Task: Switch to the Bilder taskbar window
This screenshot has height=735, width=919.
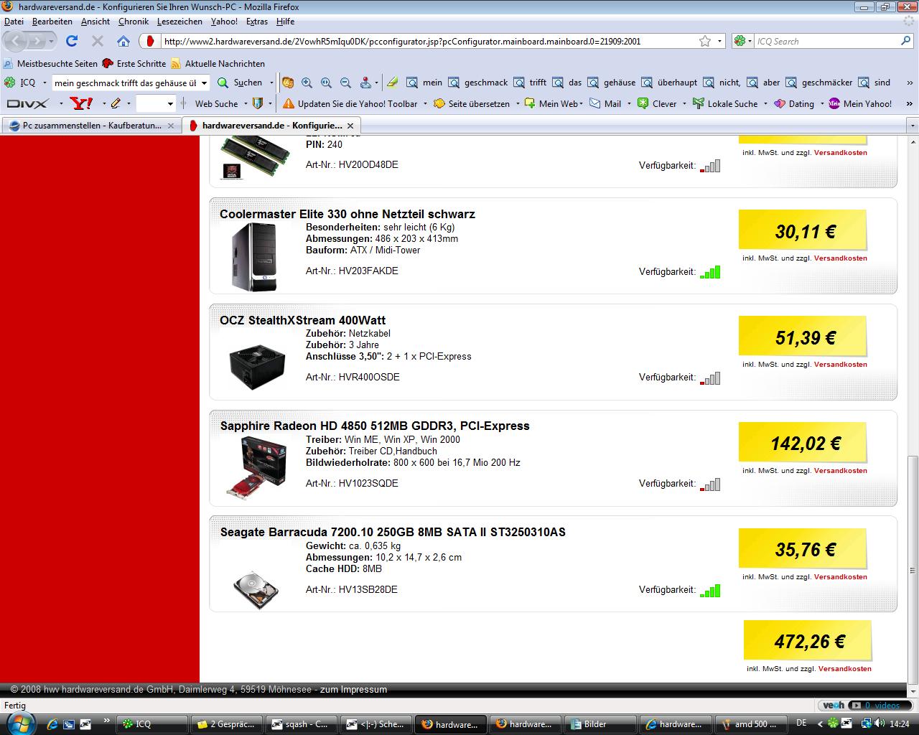Action: point(600,724)
